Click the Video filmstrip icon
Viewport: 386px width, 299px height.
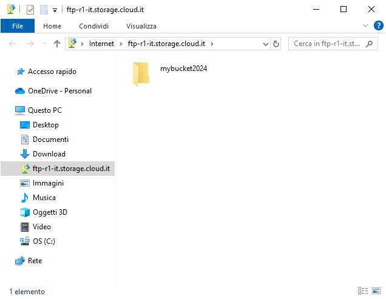coord(25,227)
